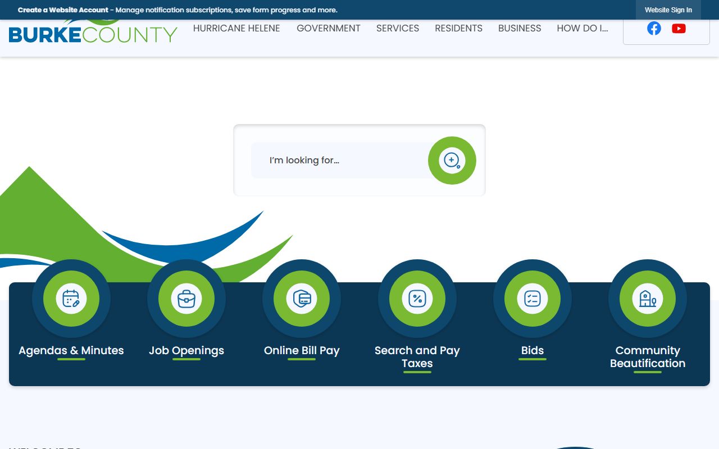Click the Community Beautification house icon
Screen dimensions: 719x449
(x=647, y=299)
